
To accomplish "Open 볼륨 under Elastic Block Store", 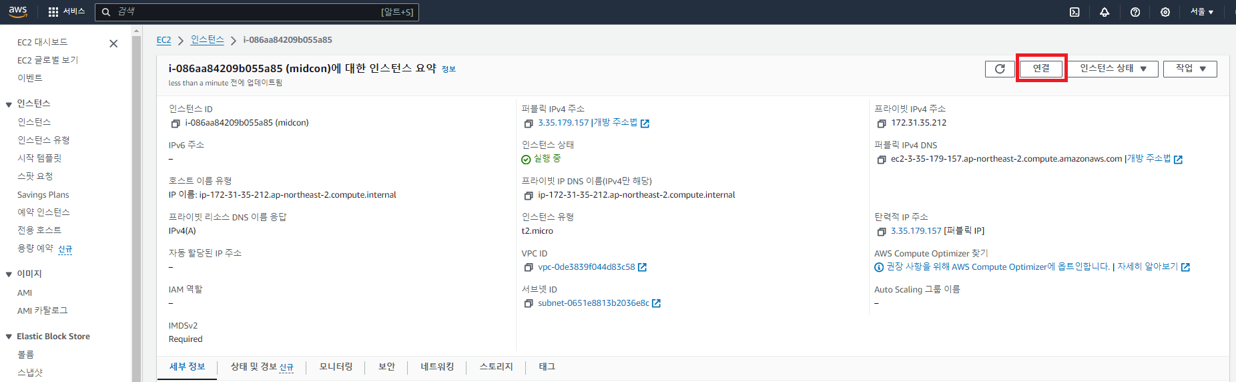I will 25,355.
